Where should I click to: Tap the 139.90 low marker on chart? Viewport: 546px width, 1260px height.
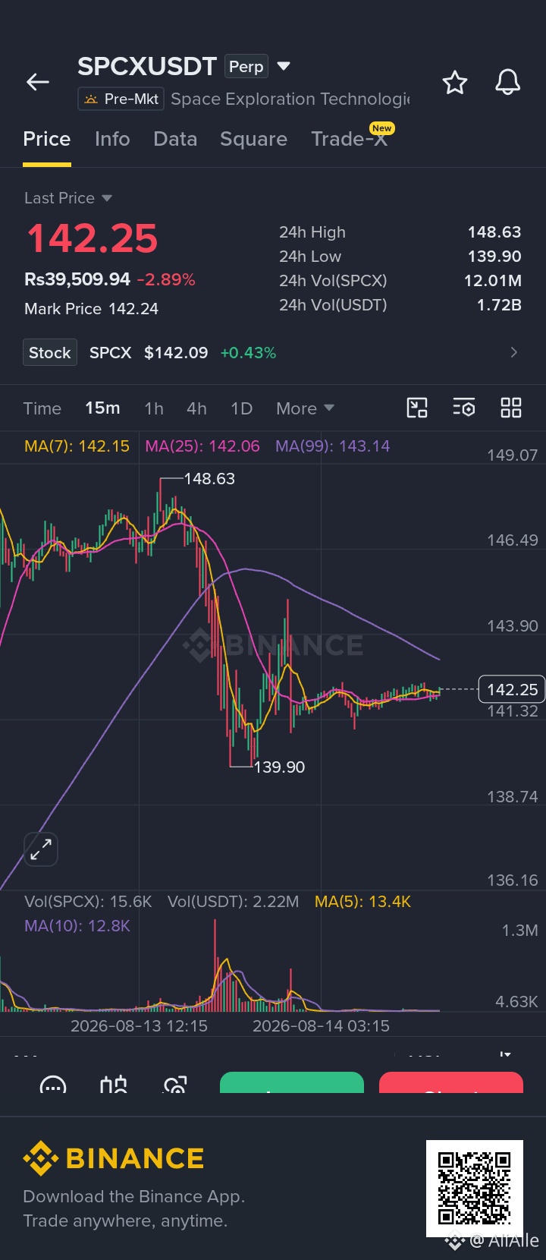(279, 767)
